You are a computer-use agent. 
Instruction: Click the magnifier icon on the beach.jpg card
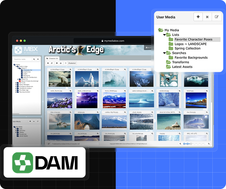pyautogui.click(x=207, y=91)
